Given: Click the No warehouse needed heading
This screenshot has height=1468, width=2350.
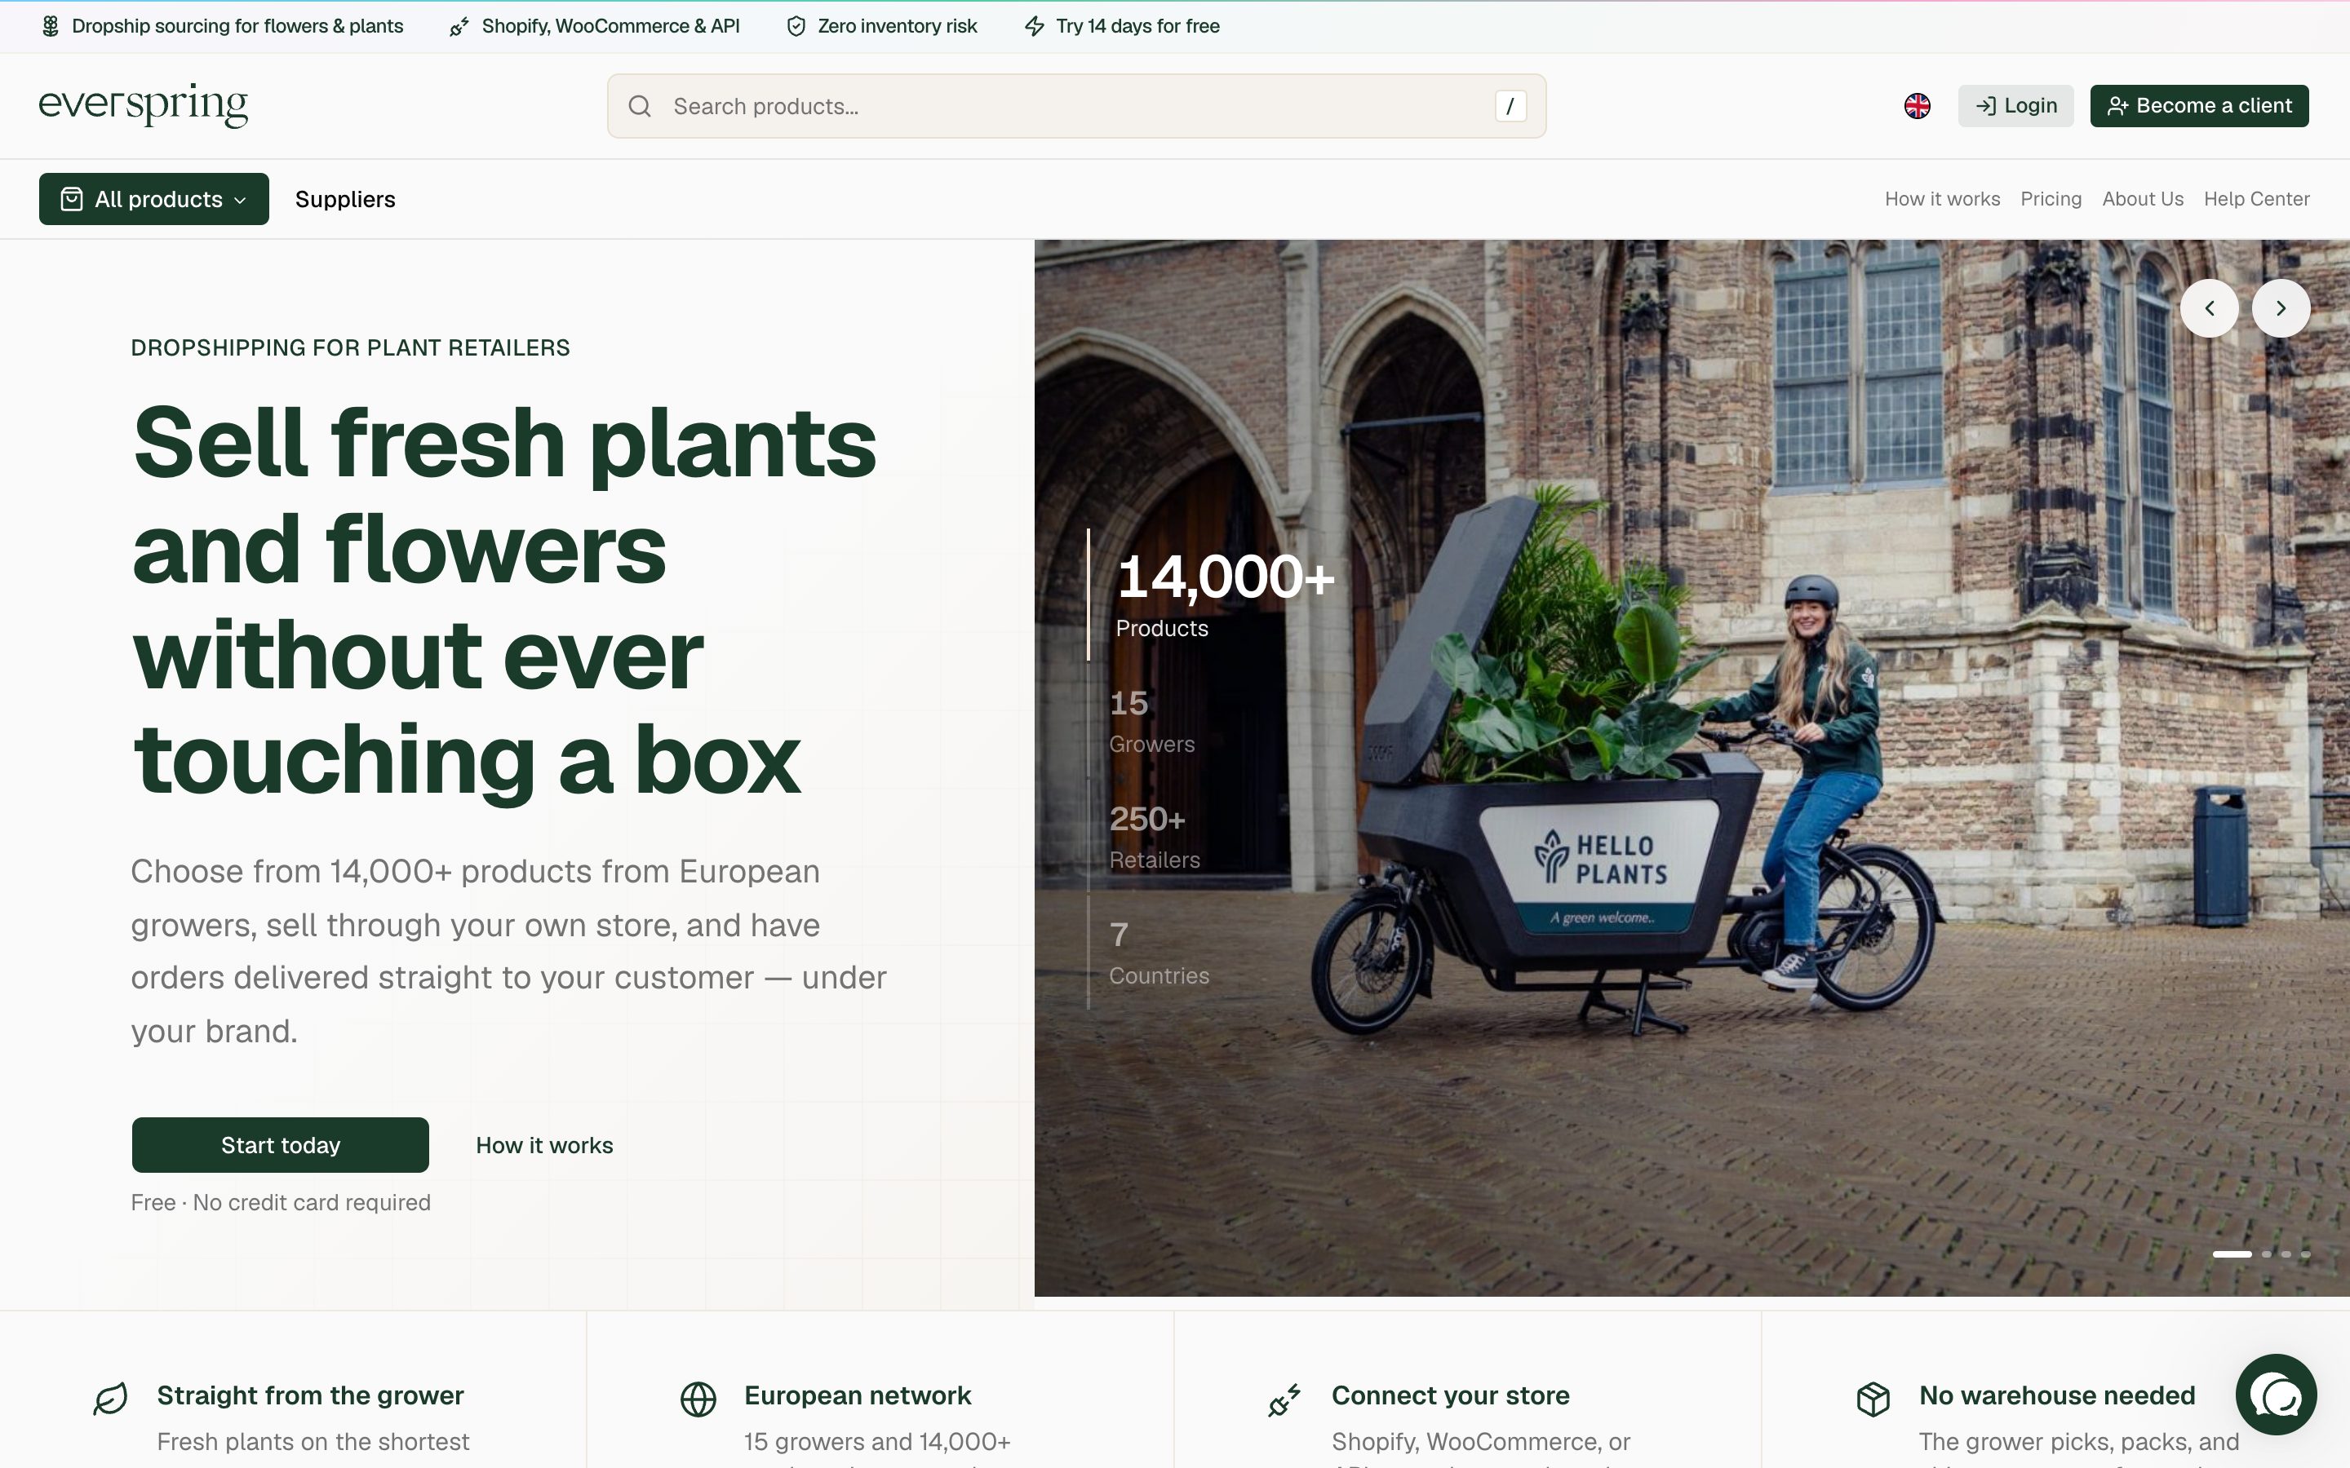Looking at the screenshot, I should coord(2057,1395).
